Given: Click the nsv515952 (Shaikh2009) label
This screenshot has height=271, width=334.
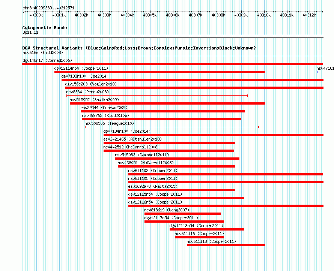Looking at the screenshot, I should point(94,100).
